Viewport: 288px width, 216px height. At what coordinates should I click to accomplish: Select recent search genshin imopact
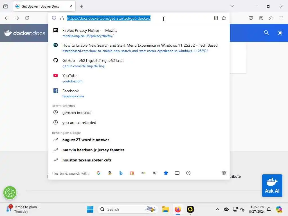[x=139, y=112]
